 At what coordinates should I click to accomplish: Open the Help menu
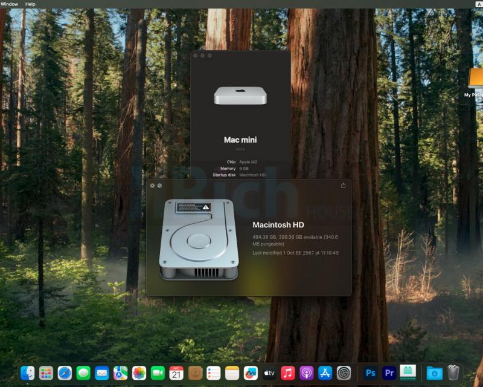[x=30, y=4]
